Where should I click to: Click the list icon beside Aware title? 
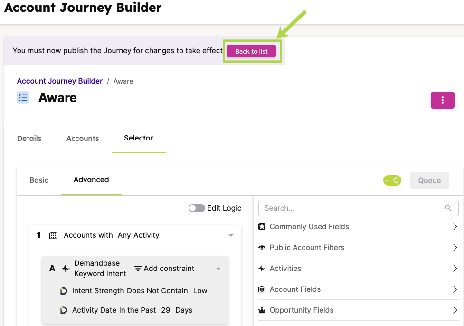(x=23, y=98)
